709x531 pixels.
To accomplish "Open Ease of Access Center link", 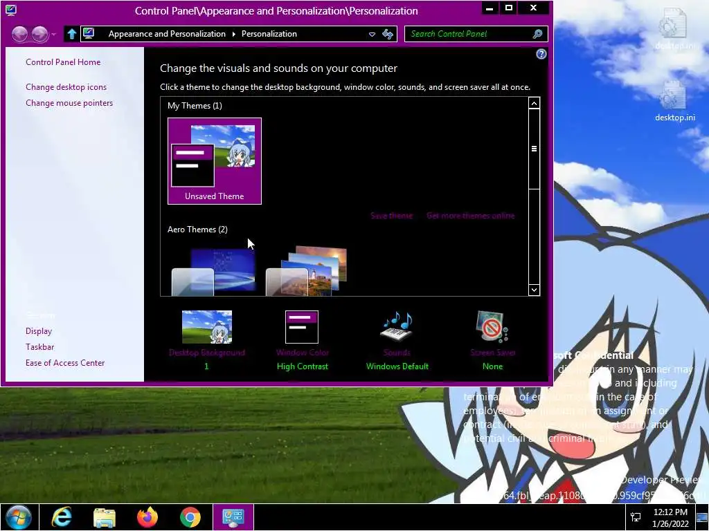I will tap(65, 362).
